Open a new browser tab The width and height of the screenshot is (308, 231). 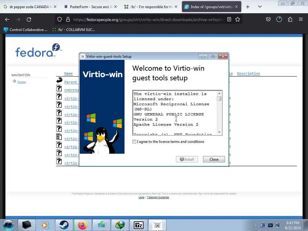pyautogui.click(x=248, y=7)
